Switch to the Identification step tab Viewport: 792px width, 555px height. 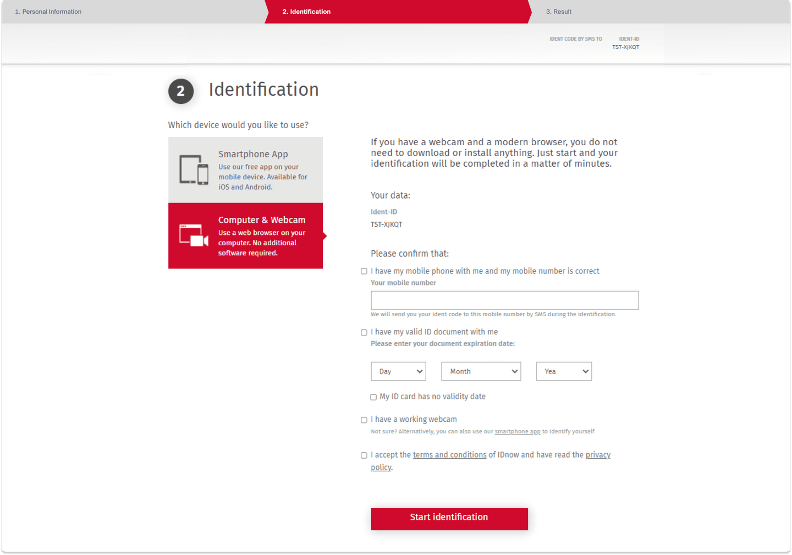(x=306, y=12)
